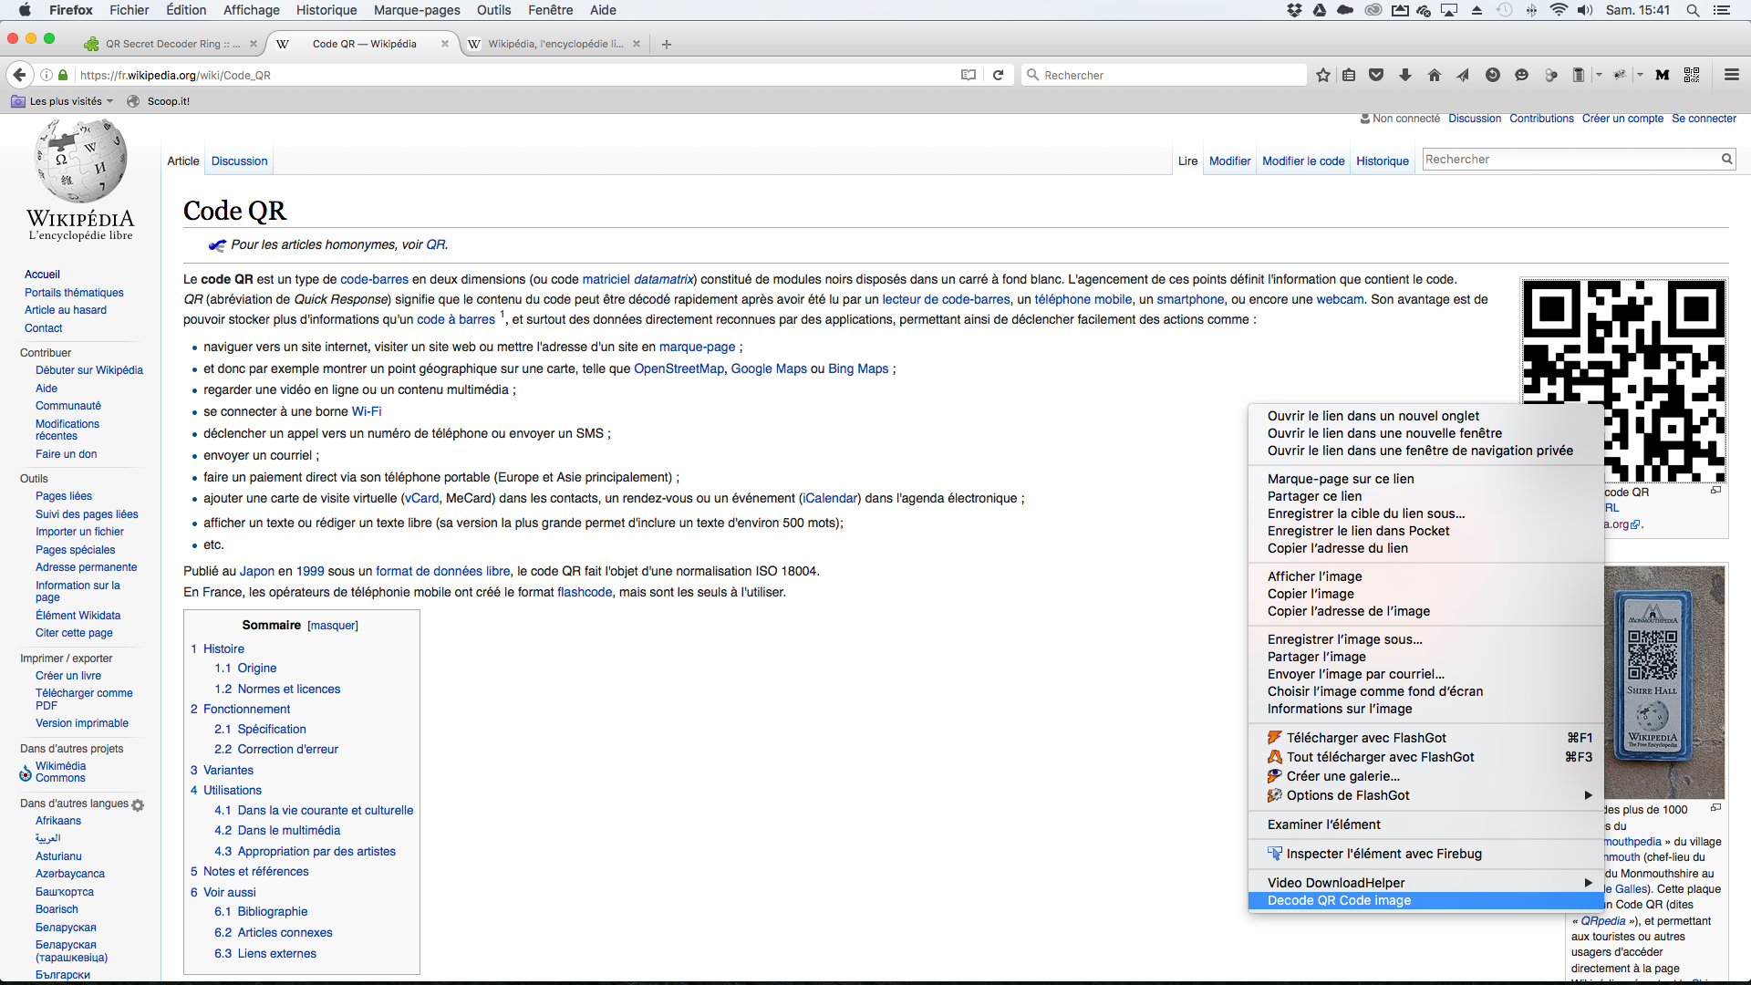The image size is (1751, 985).
Task: Select Ouvrir le lien dans un nouvel onglet
Action: click(x=1425, y=416)
